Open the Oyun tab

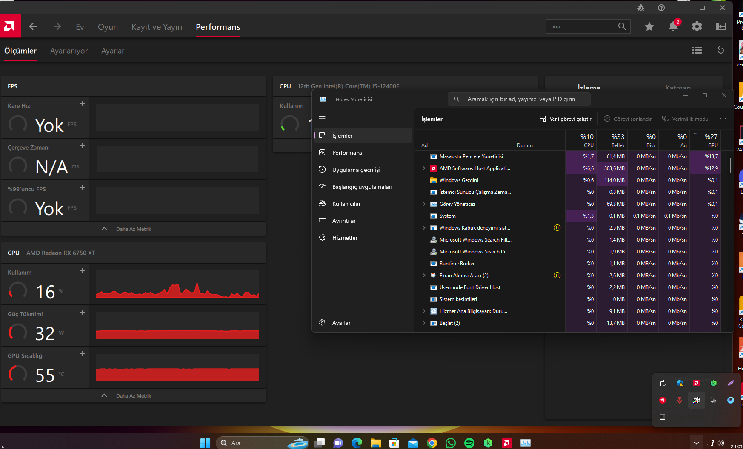tap(108, 27)
